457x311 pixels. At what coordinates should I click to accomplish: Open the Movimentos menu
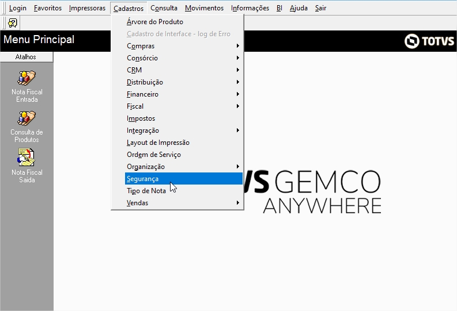click(x=204, y=8)
